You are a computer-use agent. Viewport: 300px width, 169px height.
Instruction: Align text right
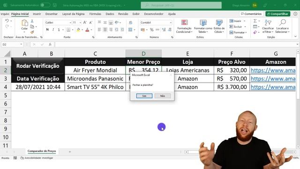coord(111,30)
